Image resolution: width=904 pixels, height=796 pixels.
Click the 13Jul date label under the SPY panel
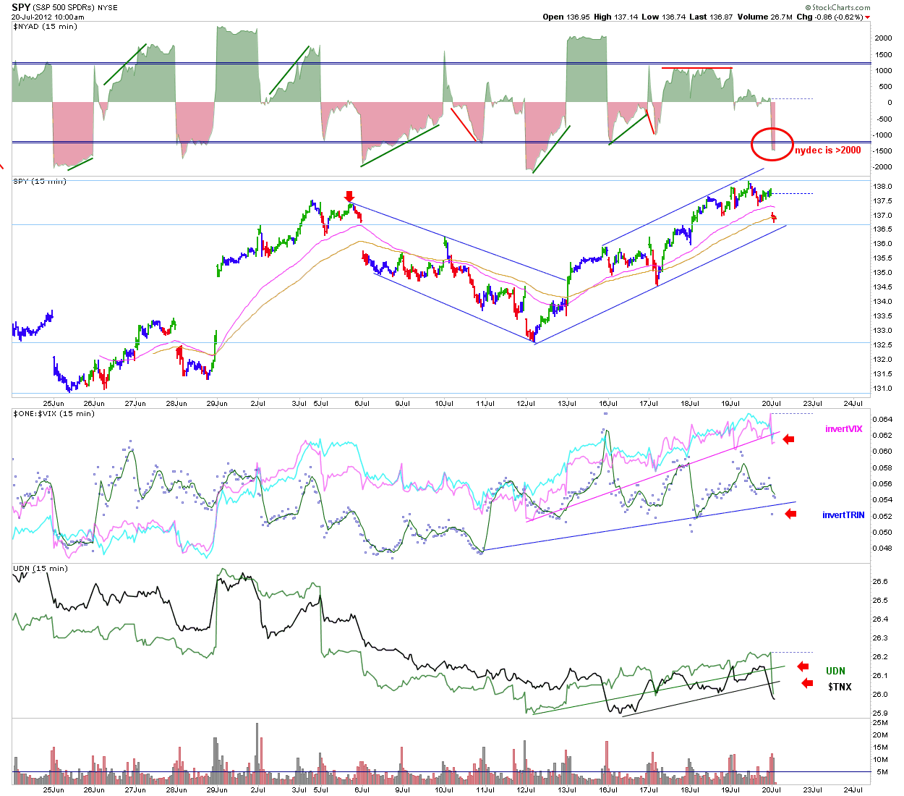(x=567, y=404)
